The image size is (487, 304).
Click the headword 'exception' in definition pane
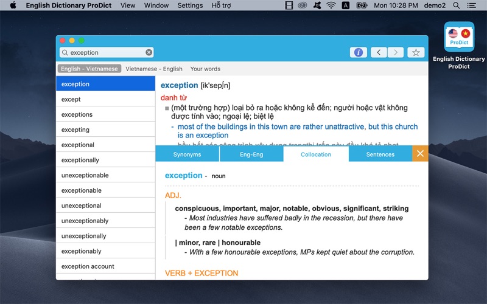pos(179,85)
